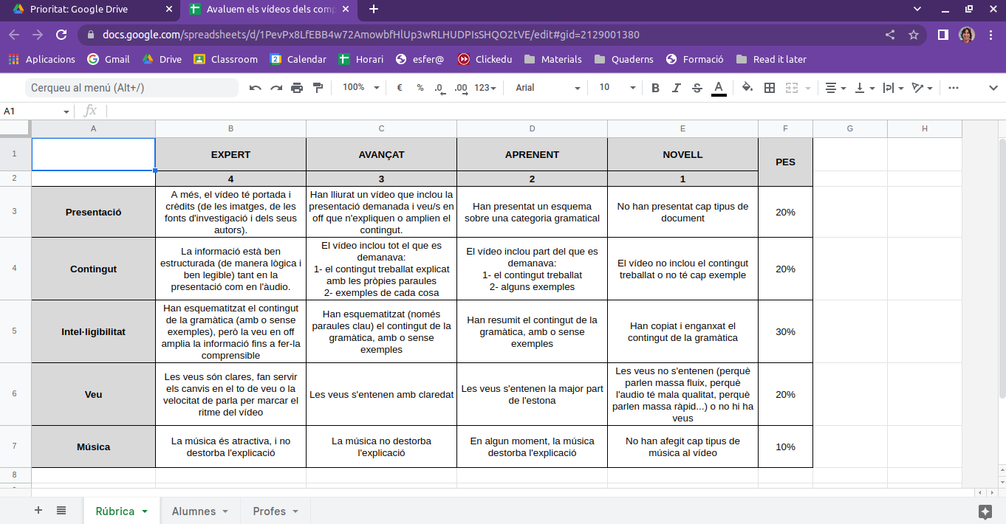Enable underline via the text color underline icon
Viewport: 1006px width, 524px height.
[718, 87]
